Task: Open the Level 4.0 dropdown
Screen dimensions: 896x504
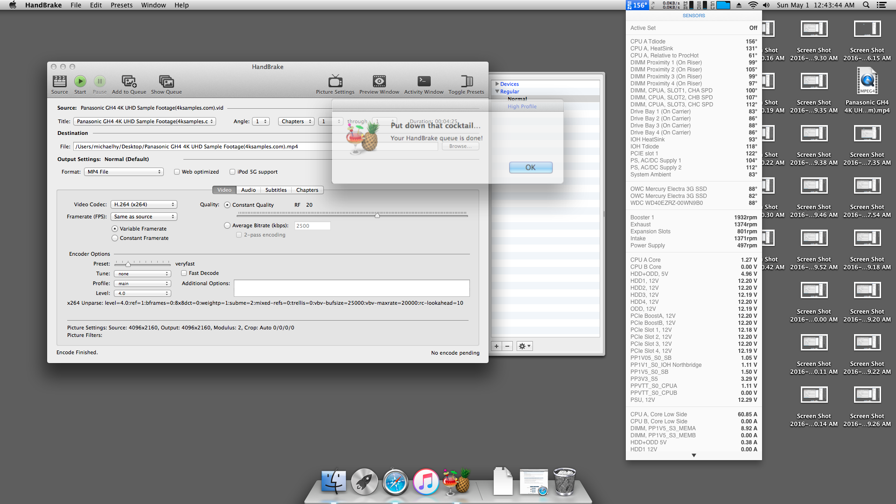Action: tap(142, 294)
